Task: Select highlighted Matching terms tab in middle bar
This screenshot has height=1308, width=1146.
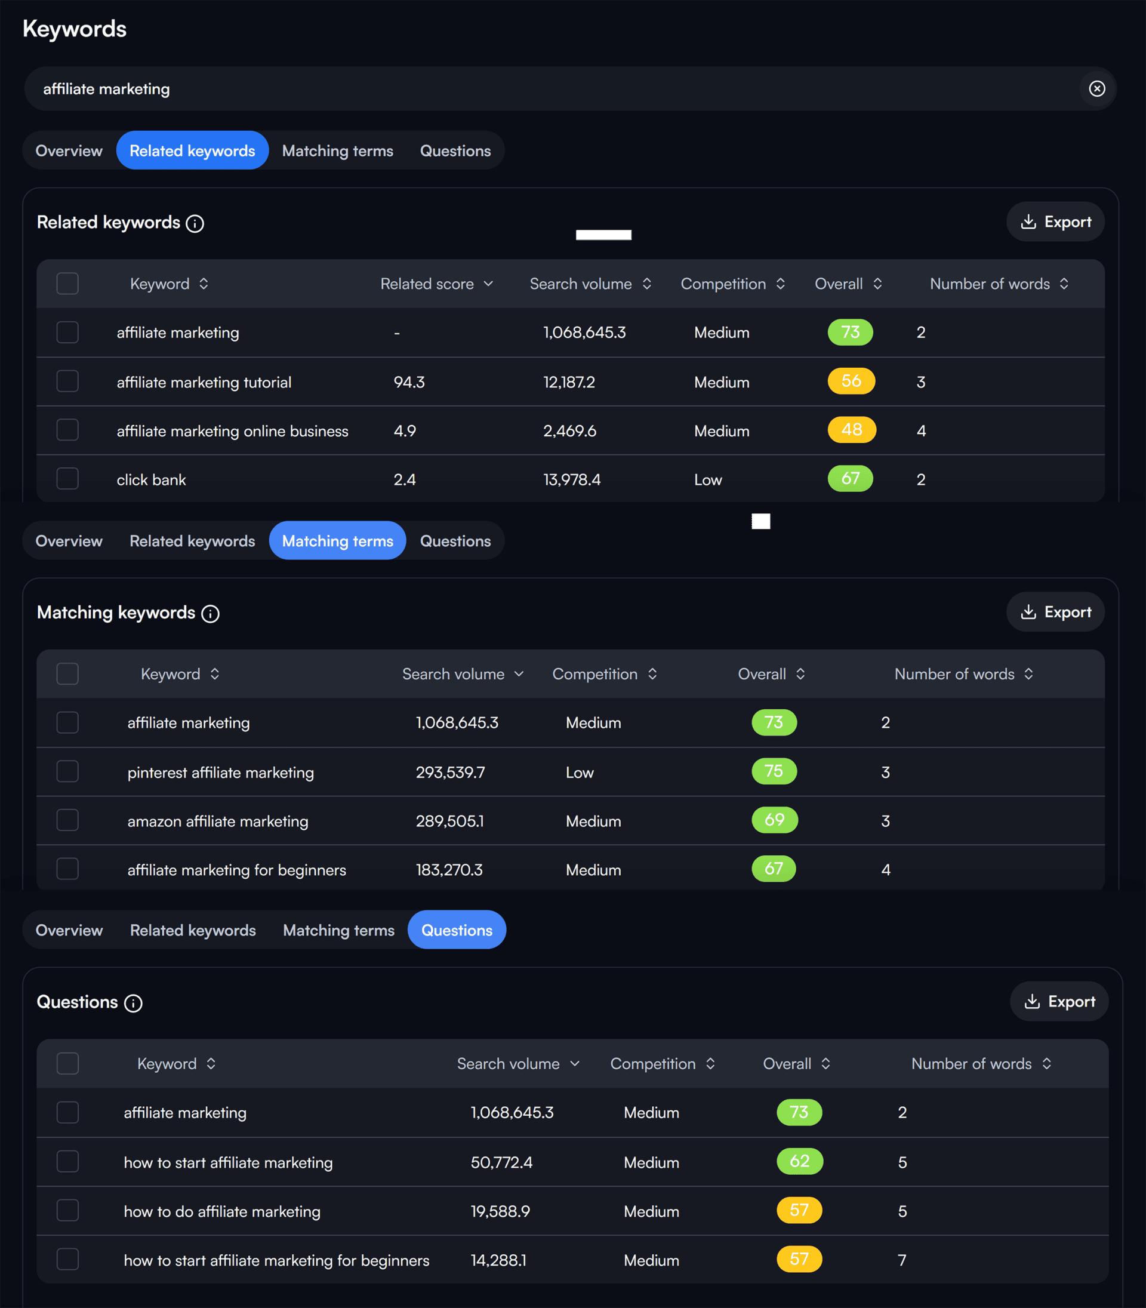Action: click(x=338, y=541)
